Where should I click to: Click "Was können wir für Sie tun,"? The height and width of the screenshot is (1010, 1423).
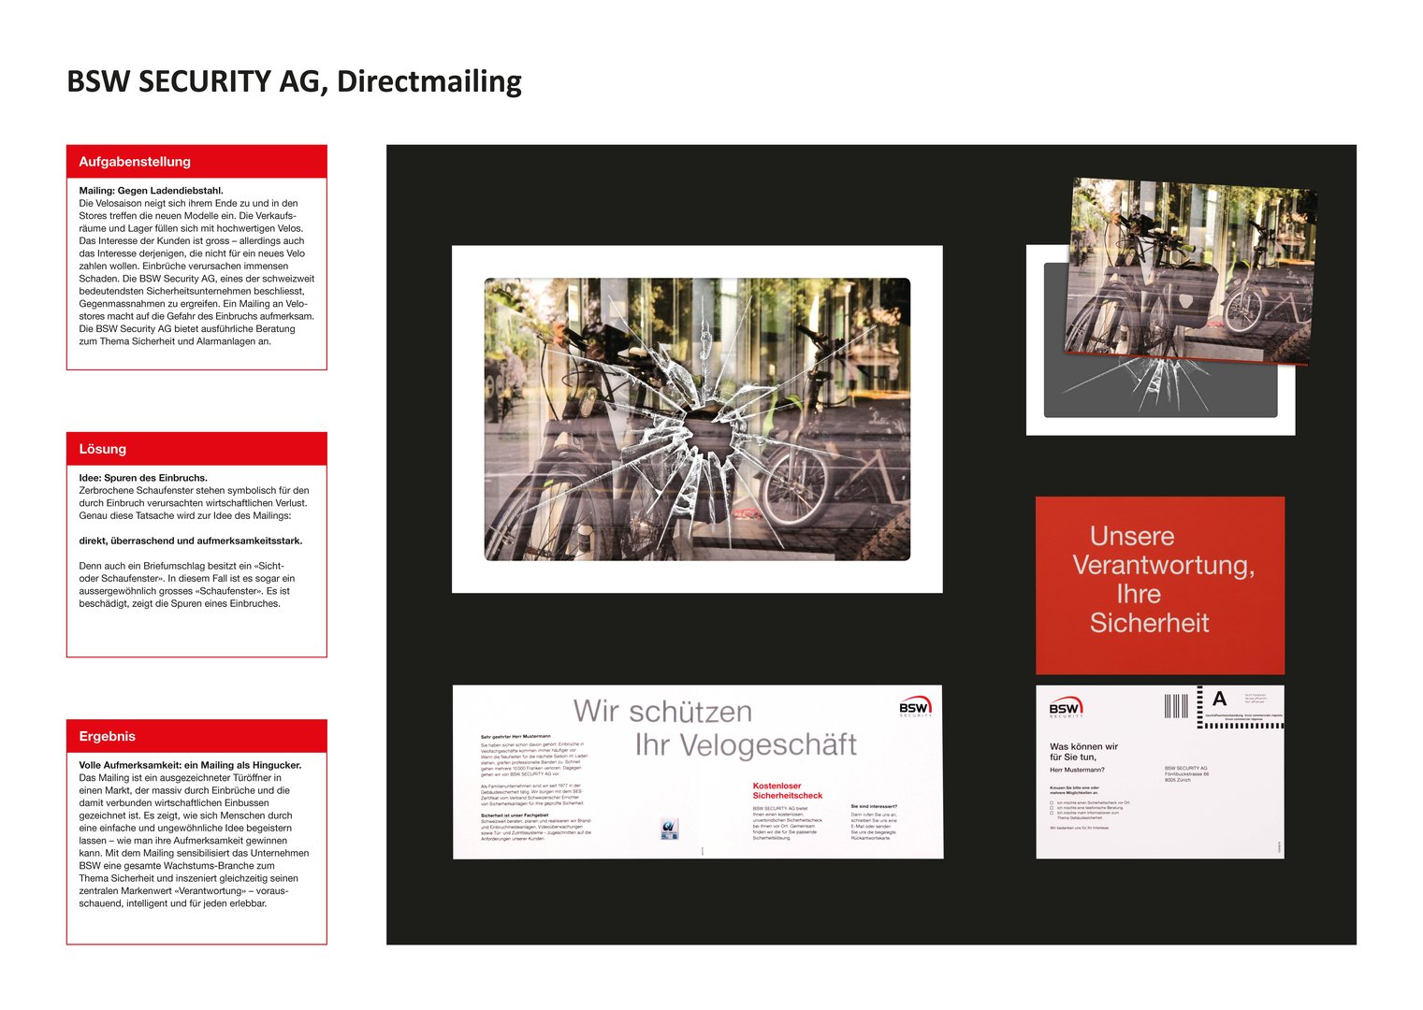coord(1083,752)
